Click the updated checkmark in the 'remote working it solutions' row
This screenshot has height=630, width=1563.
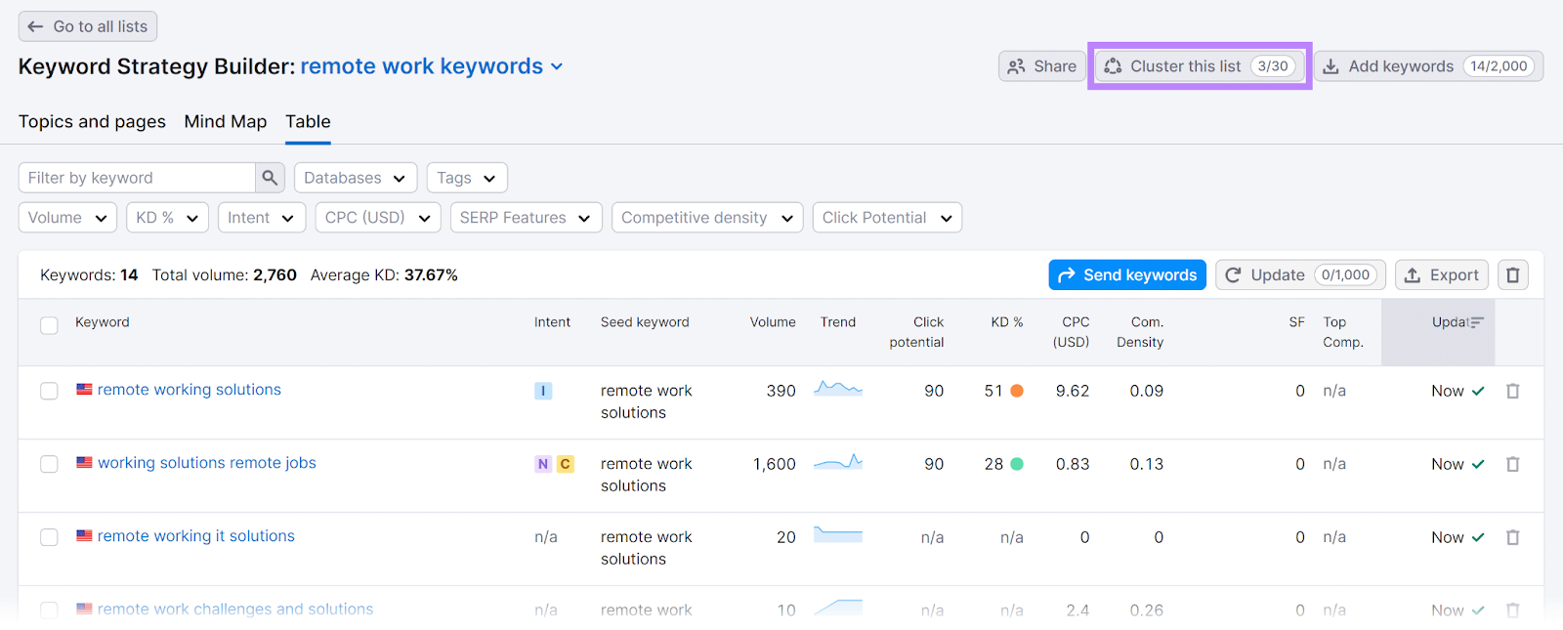pos(1478,537)
